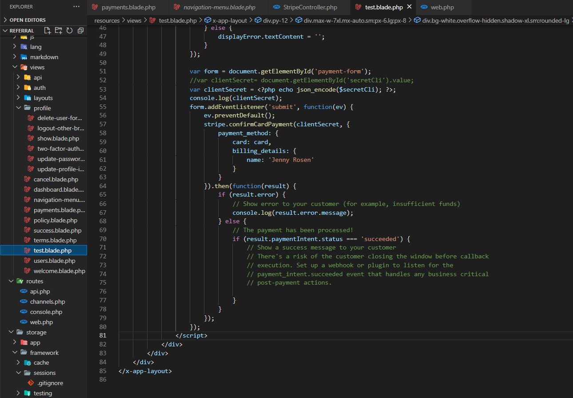Collapse the framework folder
573x398 pixels.
(x=44, y=353)
